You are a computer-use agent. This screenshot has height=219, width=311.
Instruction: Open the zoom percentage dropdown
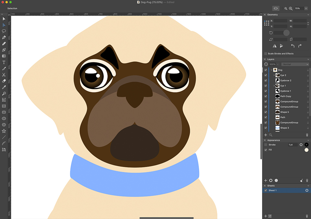pos(306,8)
